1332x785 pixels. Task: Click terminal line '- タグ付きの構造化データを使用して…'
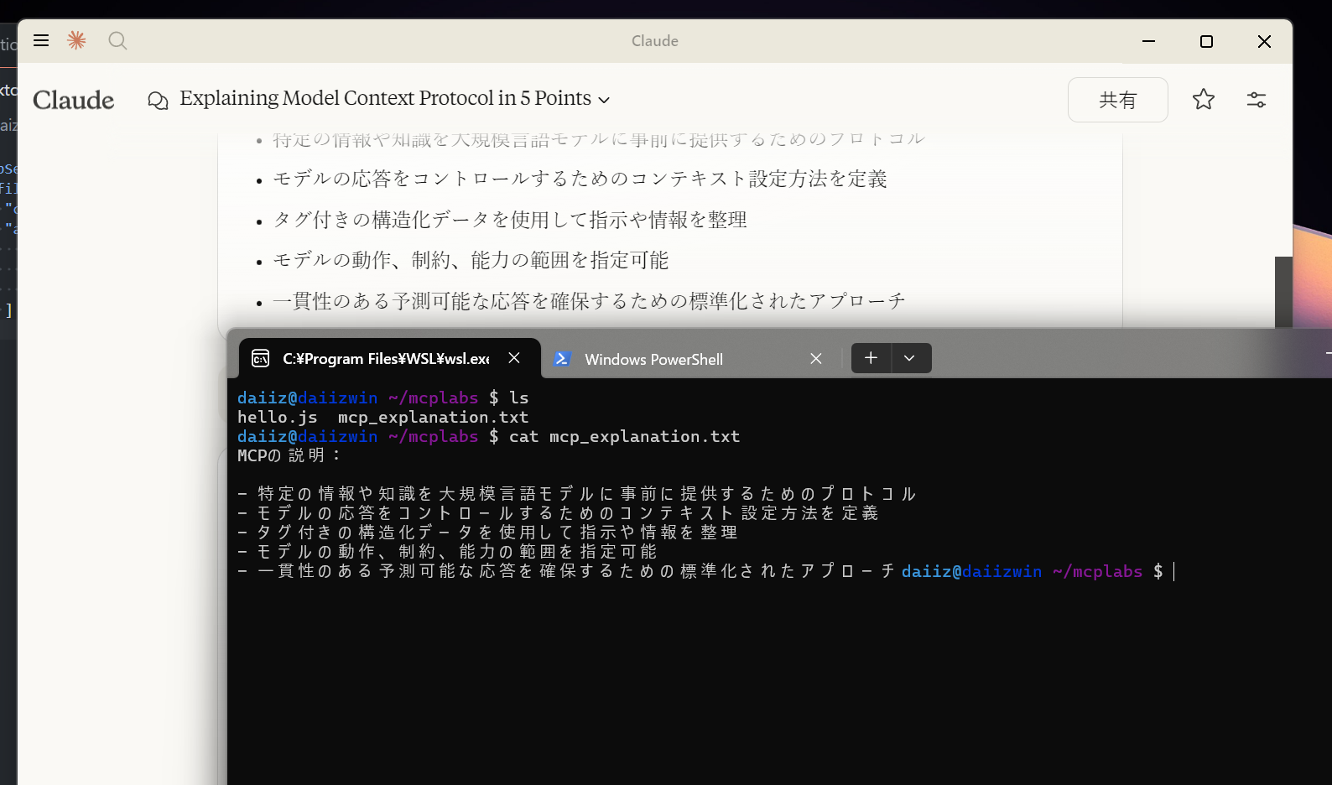click(487, 533)
